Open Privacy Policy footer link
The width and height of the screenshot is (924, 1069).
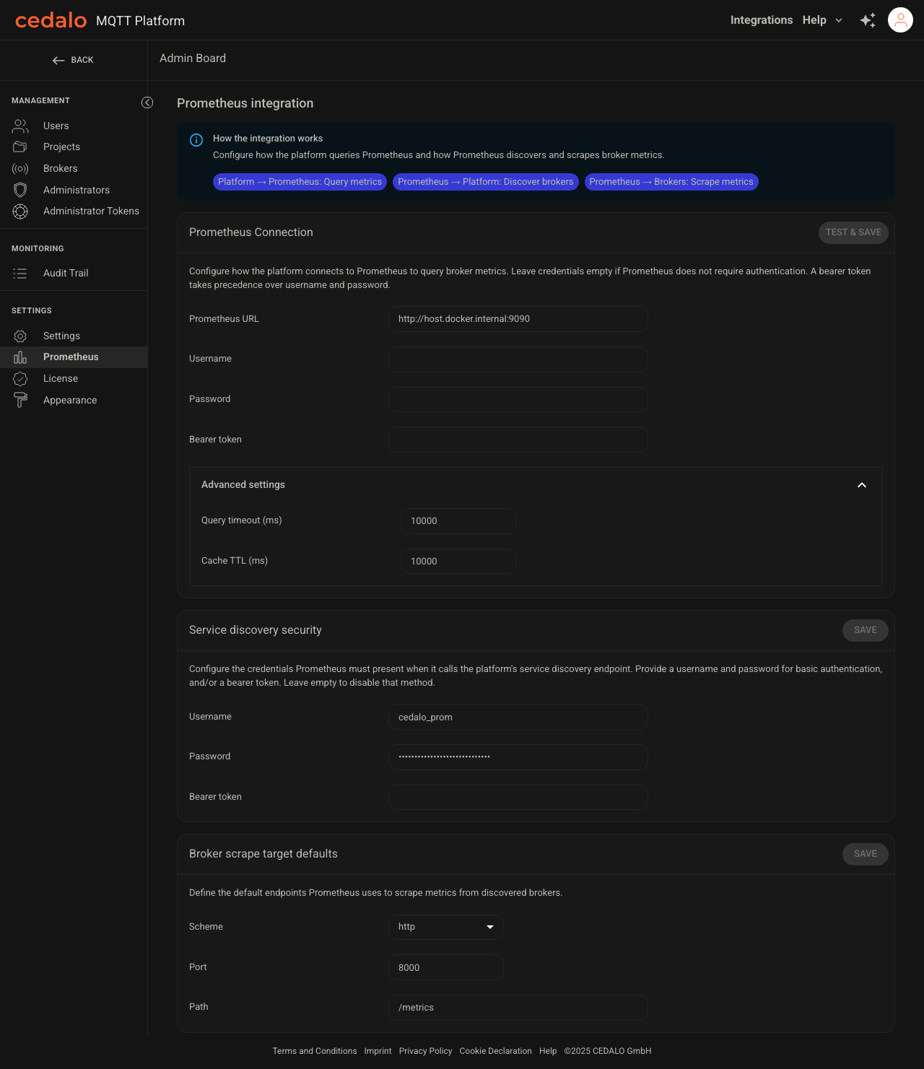click(x=425, y=1051)
